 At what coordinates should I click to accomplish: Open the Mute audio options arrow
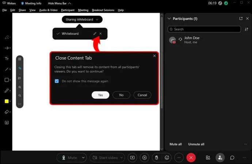[83, 157]
